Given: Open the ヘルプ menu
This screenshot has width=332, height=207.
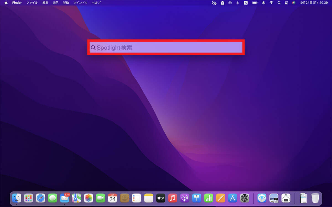Looking at the screenshot, I should pyautogui.click(x=96, y=2).
